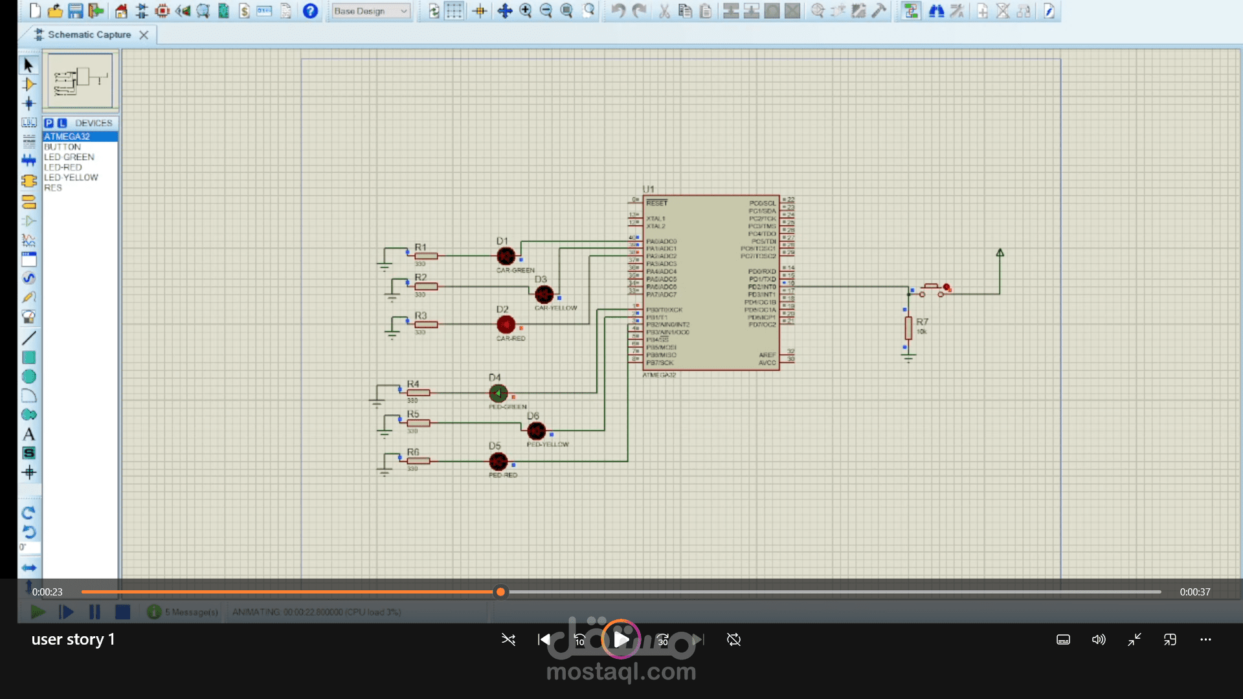Click the Undo arrow in the toolbar

[x=618, y=11]
